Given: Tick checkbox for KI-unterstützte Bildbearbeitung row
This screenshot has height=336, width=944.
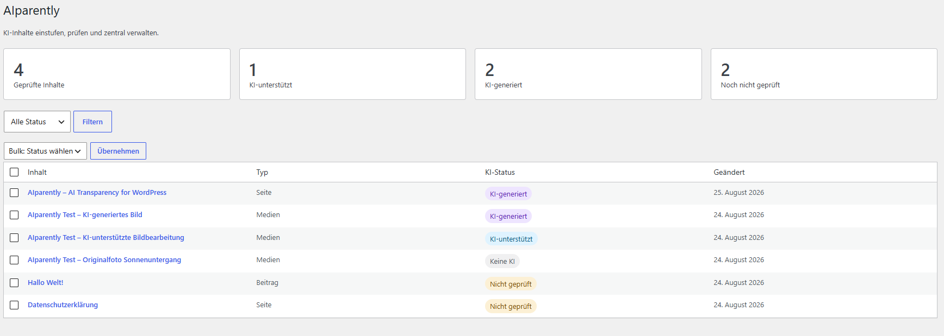Looking at the screenshot, I should tap(14, 238).
